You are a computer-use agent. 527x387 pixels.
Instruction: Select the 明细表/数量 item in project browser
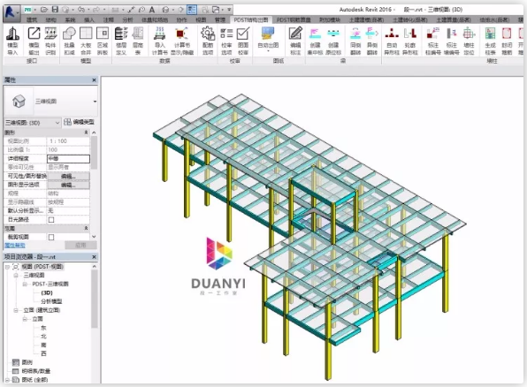pyautogui.click(x=36, y=371)
